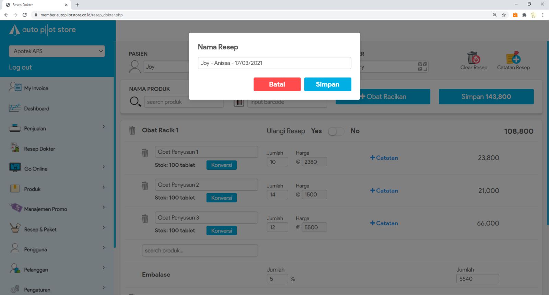Toggle the Ulangi Resep switch
Viewport: 549px width, 295px height.
click(x=336, y=131)
